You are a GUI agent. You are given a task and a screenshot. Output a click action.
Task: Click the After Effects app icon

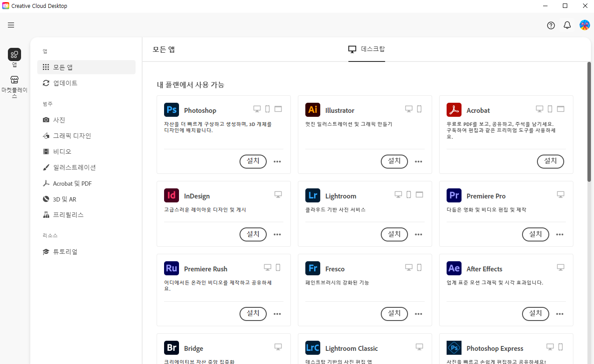tap(454, 268)
